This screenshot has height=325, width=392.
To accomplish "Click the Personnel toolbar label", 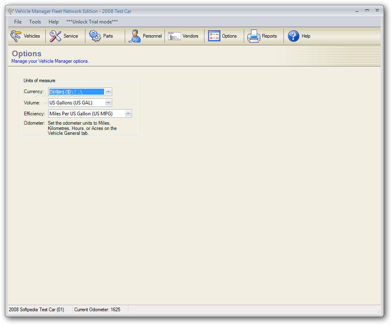I will pos(152,36).
